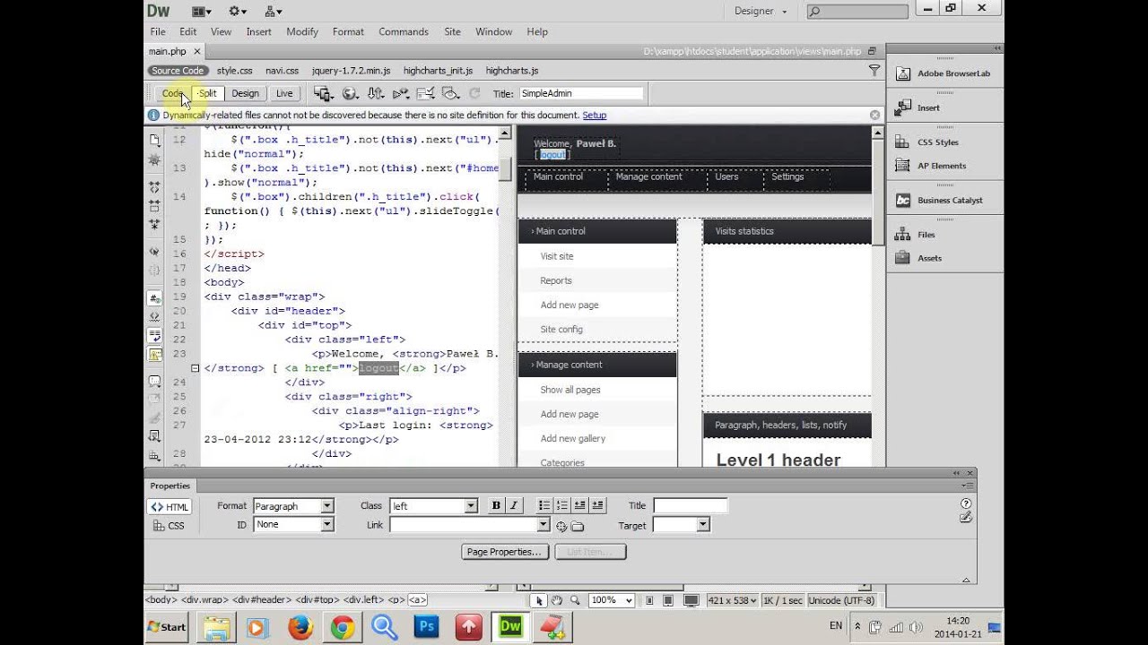Open the Quick Tag Editor icon
This screenshot has width=1148, height=645.
coord(966,518)
